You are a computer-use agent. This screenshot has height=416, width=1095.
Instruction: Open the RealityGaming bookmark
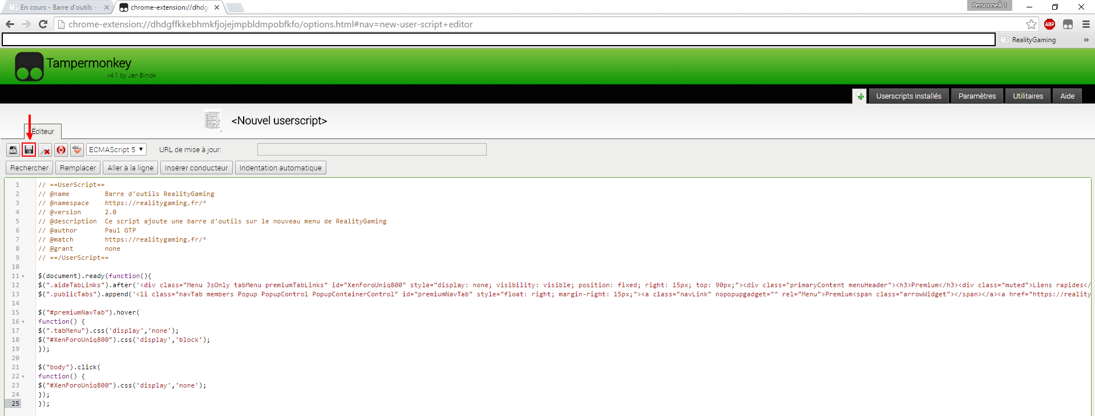tap(1028, 40)
